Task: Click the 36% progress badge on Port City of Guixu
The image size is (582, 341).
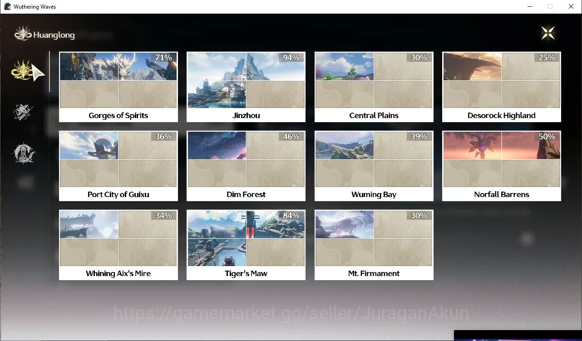Action: [x=163, y=137]
